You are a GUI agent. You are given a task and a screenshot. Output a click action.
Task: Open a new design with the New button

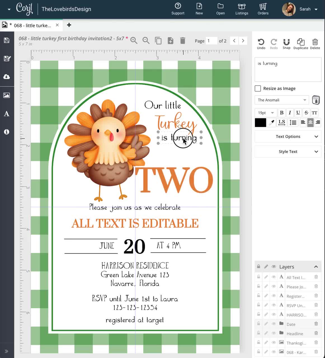pyautogui.click(x=199, y=9)
